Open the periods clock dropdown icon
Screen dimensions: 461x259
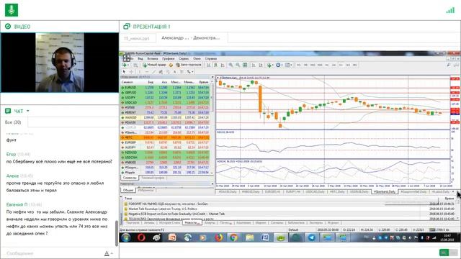[279, 65]
